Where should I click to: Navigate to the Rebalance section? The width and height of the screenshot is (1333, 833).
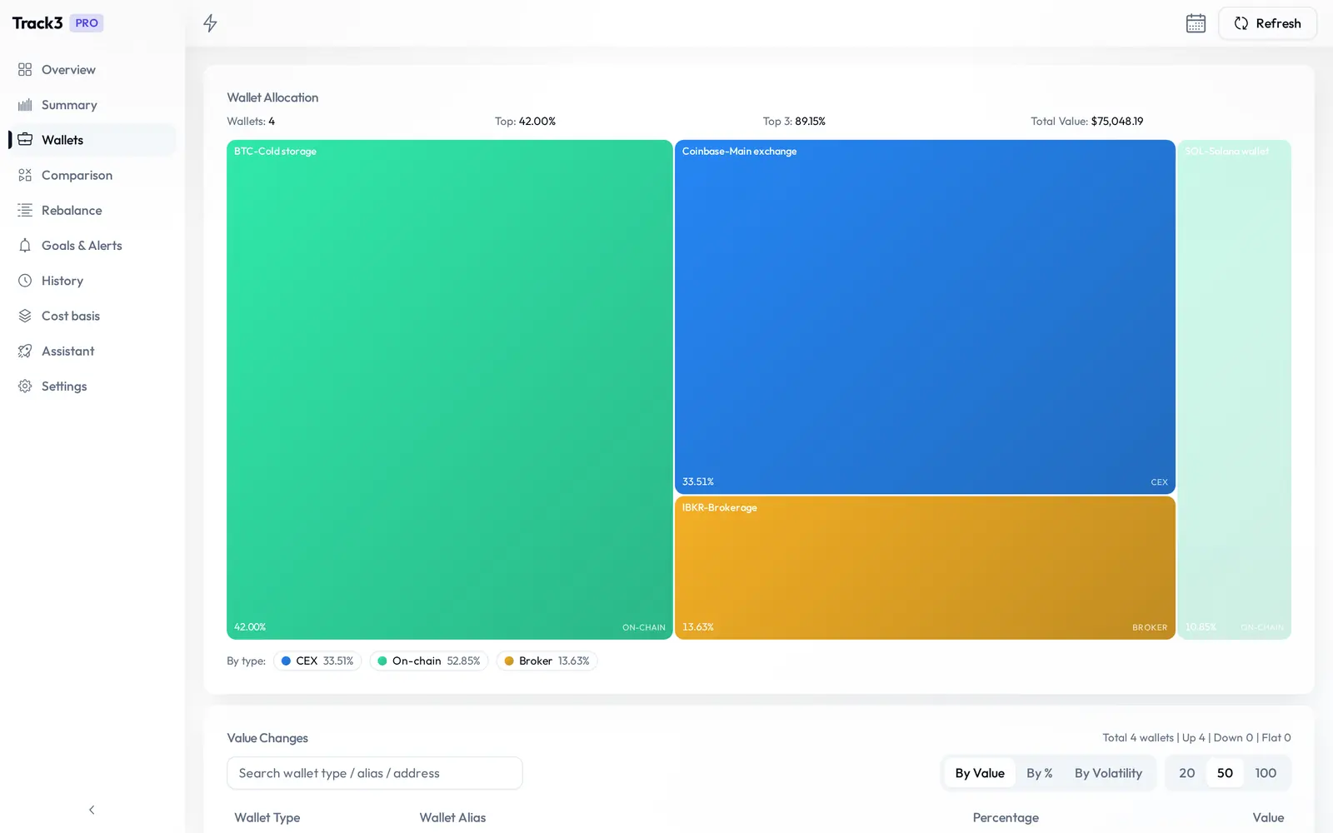pyautogui.click(x=92, y=210)
